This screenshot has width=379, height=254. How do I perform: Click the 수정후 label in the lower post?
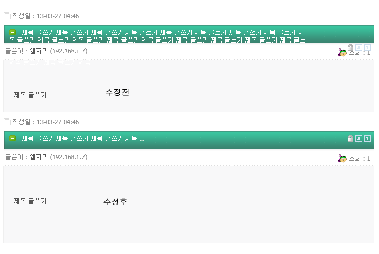115,202
